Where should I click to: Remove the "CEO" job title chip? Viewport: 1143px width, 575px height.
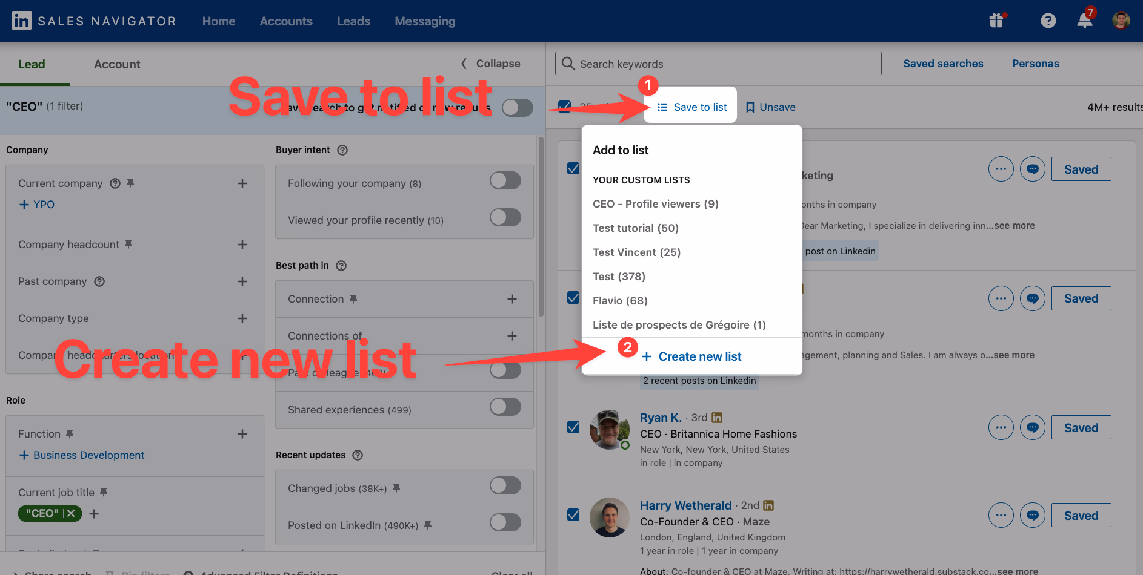click(71, 513)
